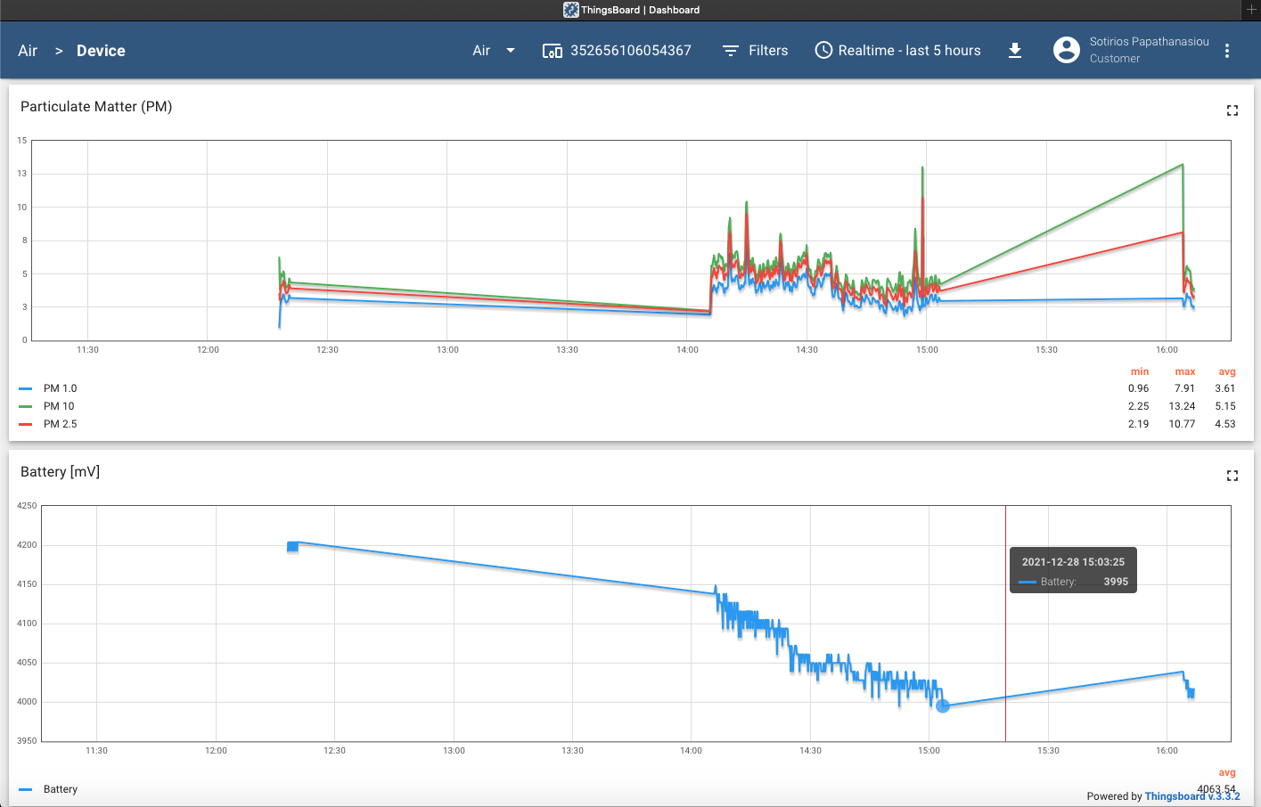1261x807 pixels.
Task: Click the Filters funnel icon
Action: coord(731,51)
